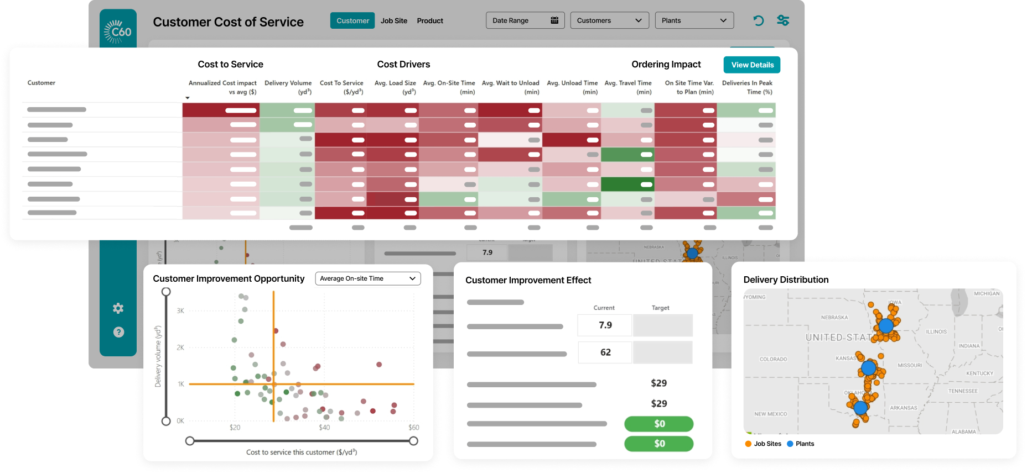This screenshot has height=474, width=1027.
Task: Switch to the Job Site tab
Action: pos(394,20)
